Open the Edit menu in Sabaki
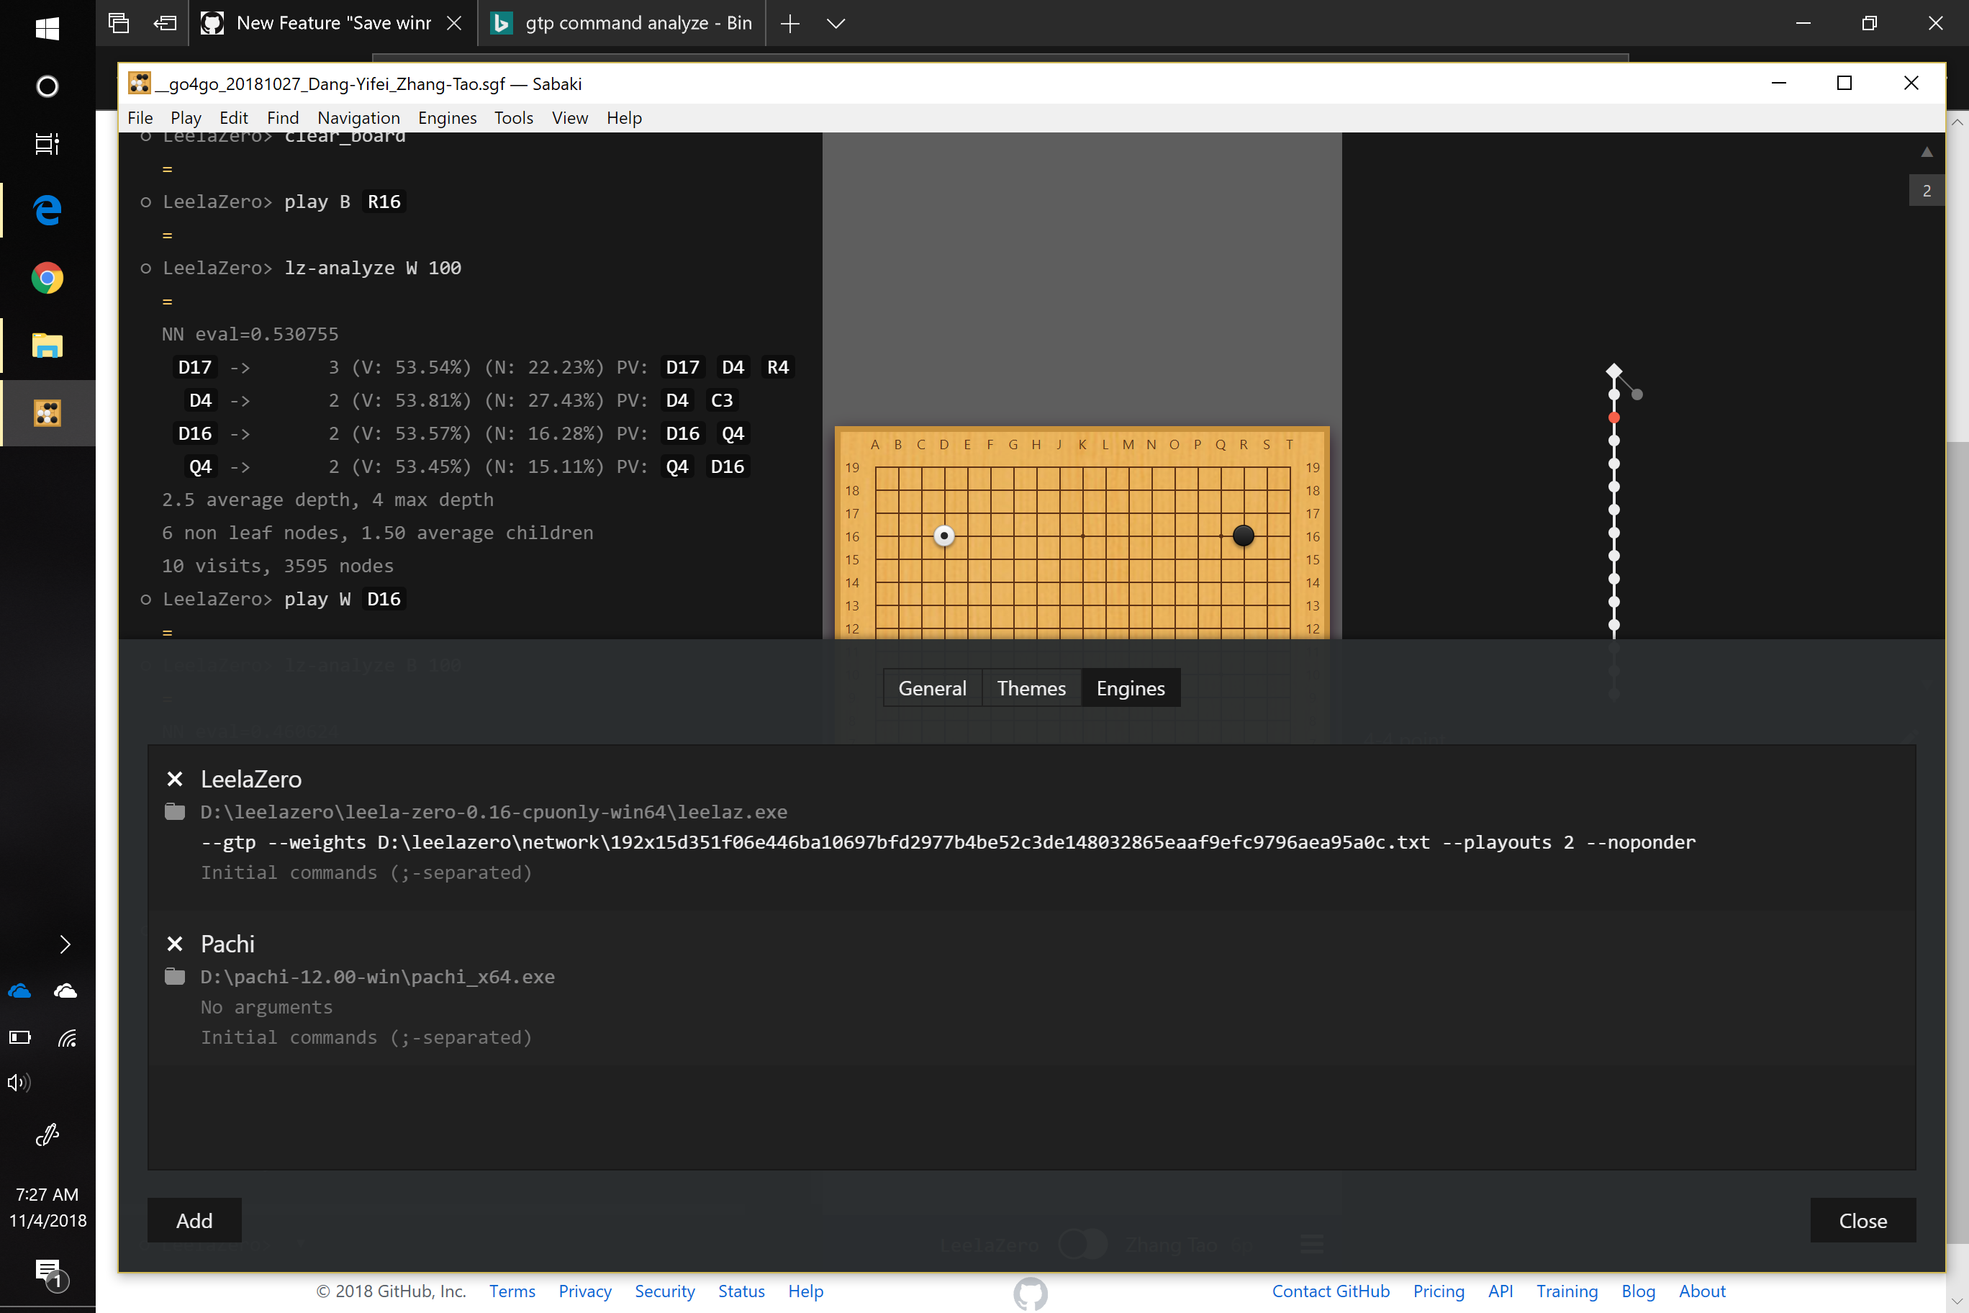The height and width of the screenshot is (1313, 1969). [x=234, y=118]
